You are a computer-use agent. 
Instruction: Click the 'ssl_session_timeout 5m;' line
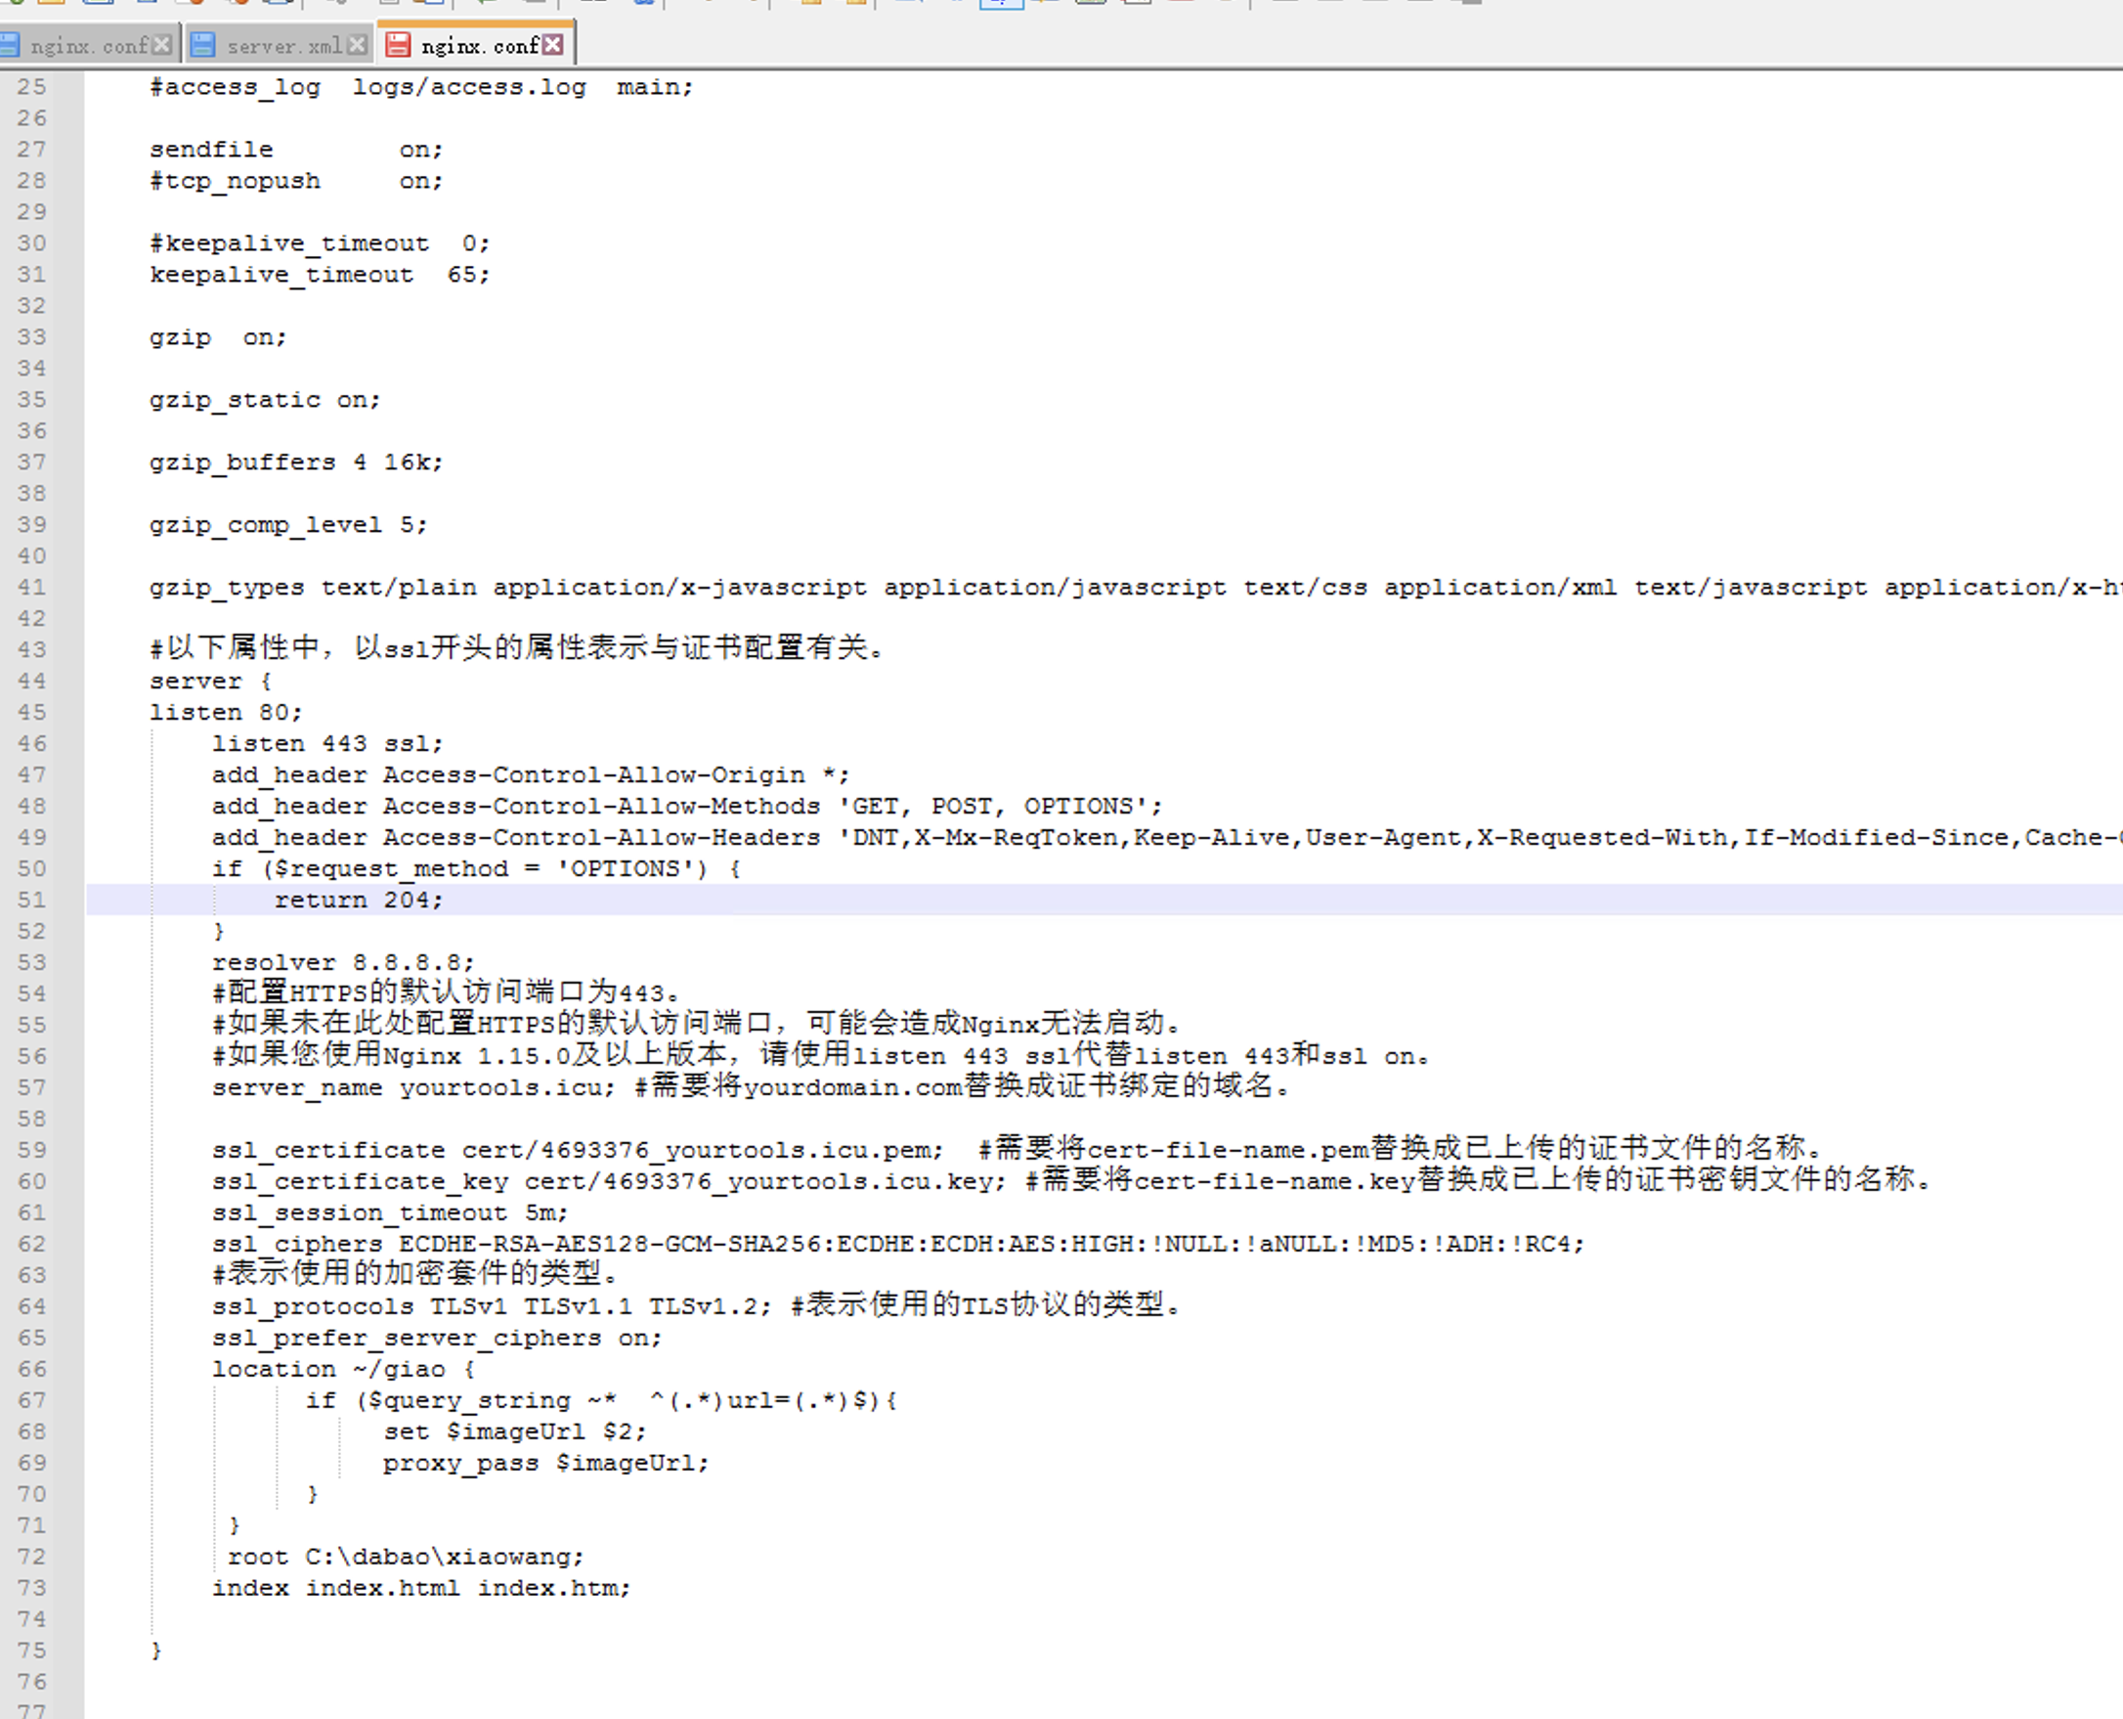(x=389, y=1213)
